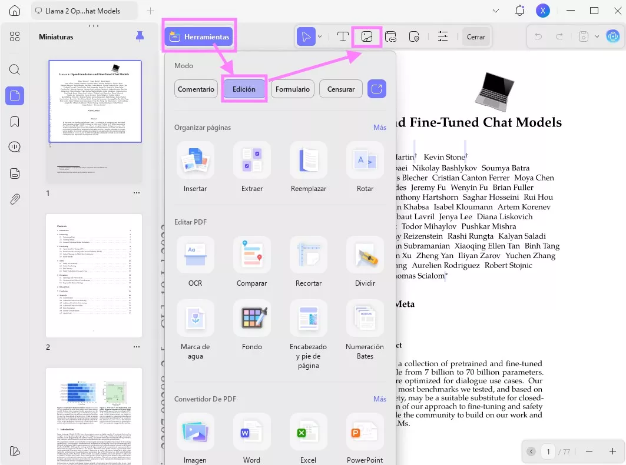Launch the Recortar tool
This screenshot has height=465, width=626.
click(309, 262)
